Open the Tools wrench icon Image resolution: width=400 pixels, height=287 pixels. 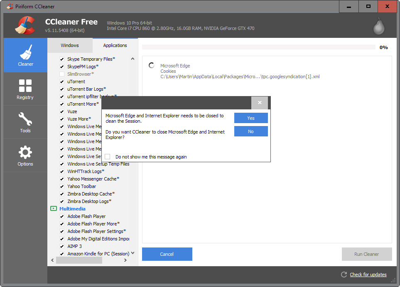[x=25, y=119]
